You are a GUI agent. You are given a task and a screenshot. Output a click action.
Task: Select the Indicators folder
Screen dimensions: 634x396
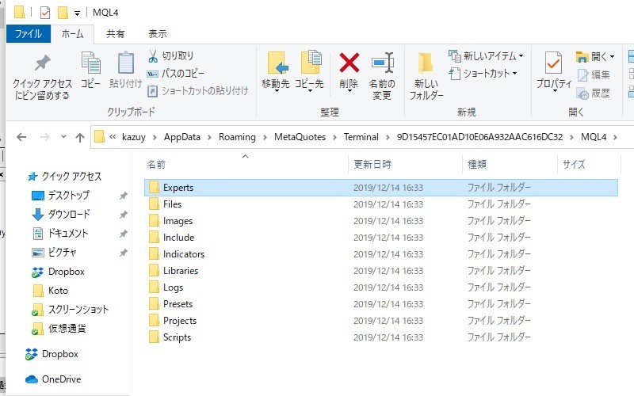click(x=381, y=254)
